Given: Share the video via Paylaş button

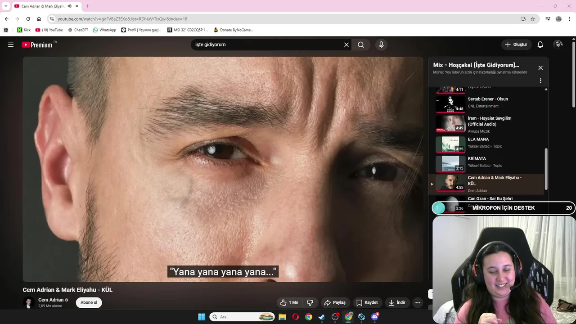Looking at the screenshot, I should pos(335,302).
